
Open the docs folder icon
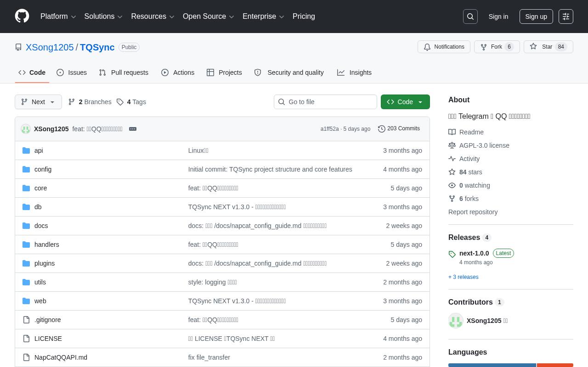click(x=26, y=226)
